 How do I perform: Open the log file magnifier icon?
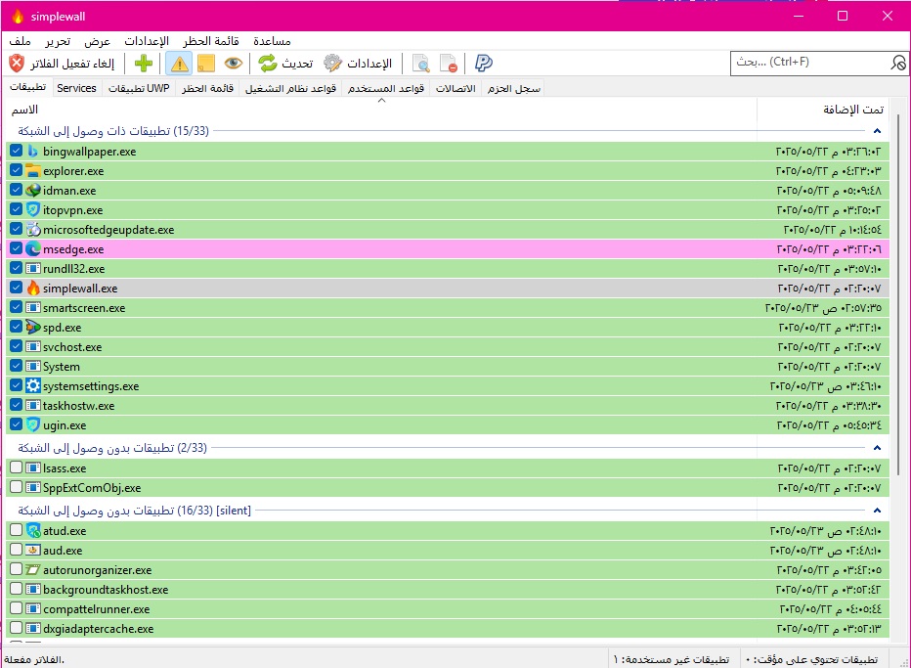[x=420, y=64]
